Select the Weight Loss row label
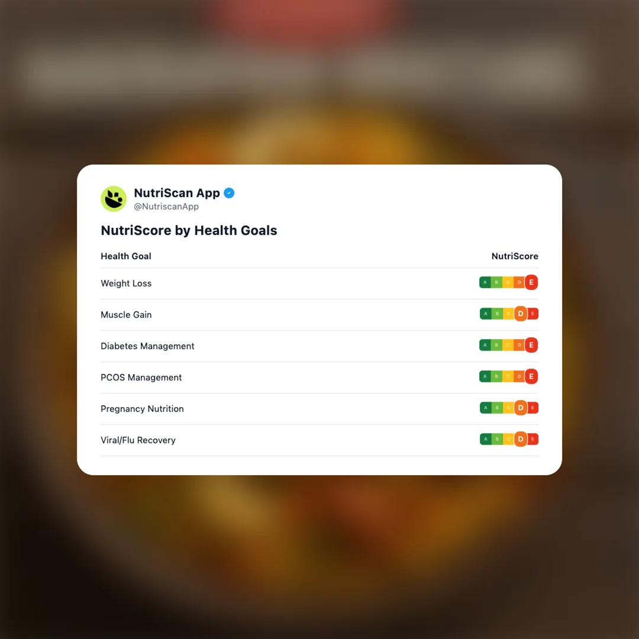 coord(126,283)
